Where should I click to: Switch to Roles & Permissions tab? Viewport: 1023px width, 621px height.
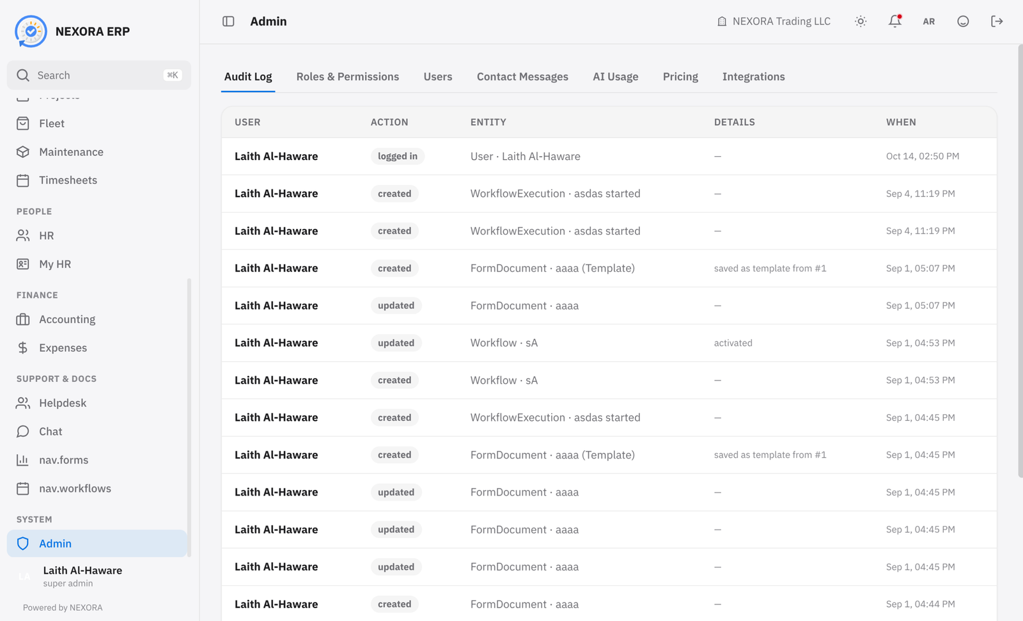click(x=348, y=77)
